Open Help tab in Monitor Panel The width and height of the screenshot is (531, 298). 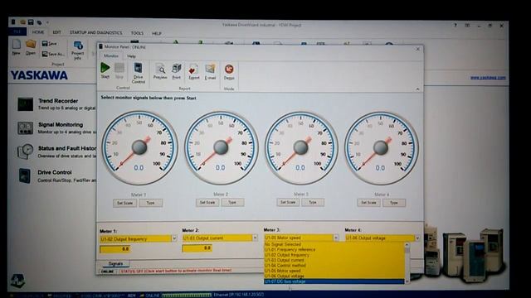(x=131, y=56)
